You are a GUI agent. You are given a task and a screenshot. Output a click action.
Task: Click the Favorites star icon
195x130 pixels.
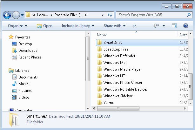(x=11, y=37)
